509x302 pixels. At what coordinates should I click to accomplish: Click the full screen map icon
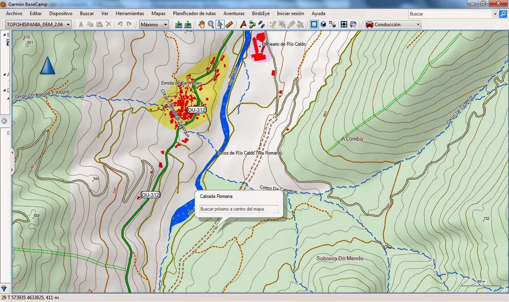pyautogui.click(x=344, y=25)
